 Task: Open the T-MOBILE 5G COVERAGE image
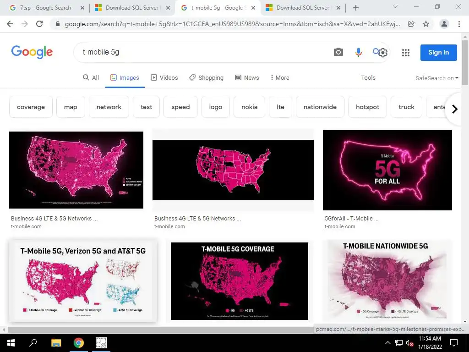tap(239, 281)
